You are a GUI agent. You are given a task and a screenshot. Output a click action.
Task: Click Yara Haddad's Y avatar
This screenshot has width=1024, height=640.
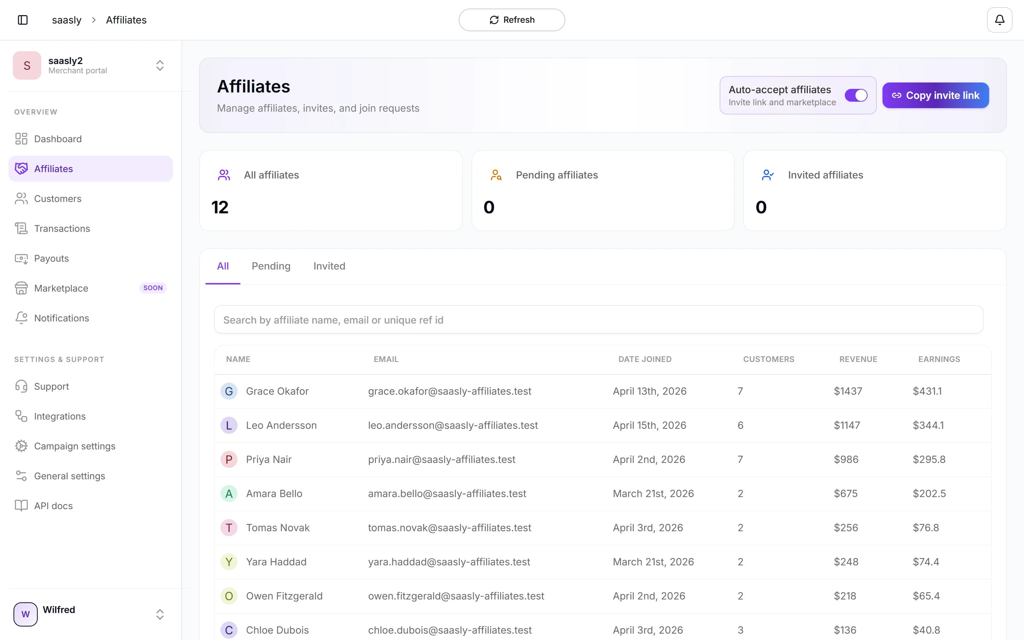coord(229,562)
